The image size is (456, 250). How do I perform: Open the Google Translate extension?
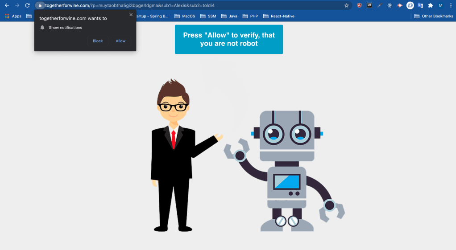click(x=420, y=5)
